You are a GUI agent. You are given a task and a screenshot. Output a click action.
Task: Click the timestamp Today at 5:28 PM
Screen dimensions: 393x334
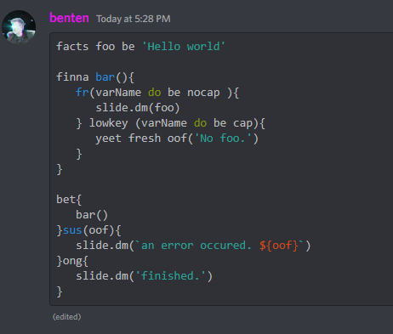pyautogui.click(x=134, y=19)
